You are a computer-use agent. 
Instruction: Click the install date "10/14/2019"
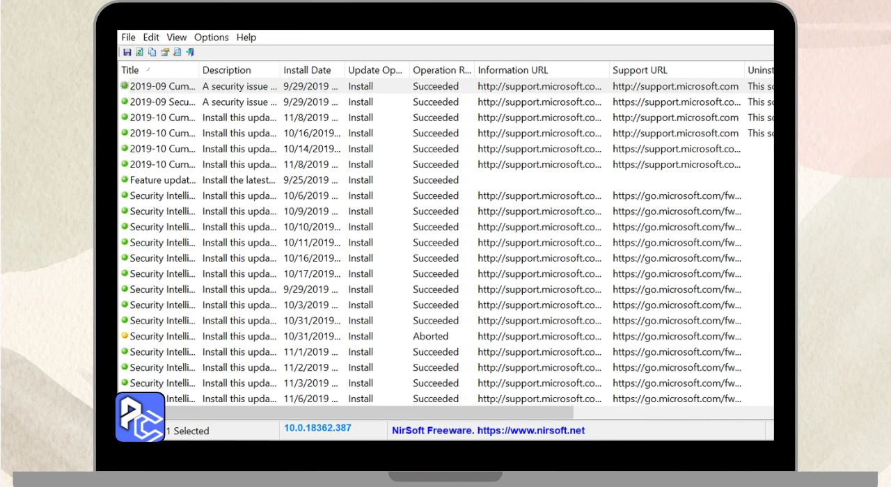tap(313, 149)
